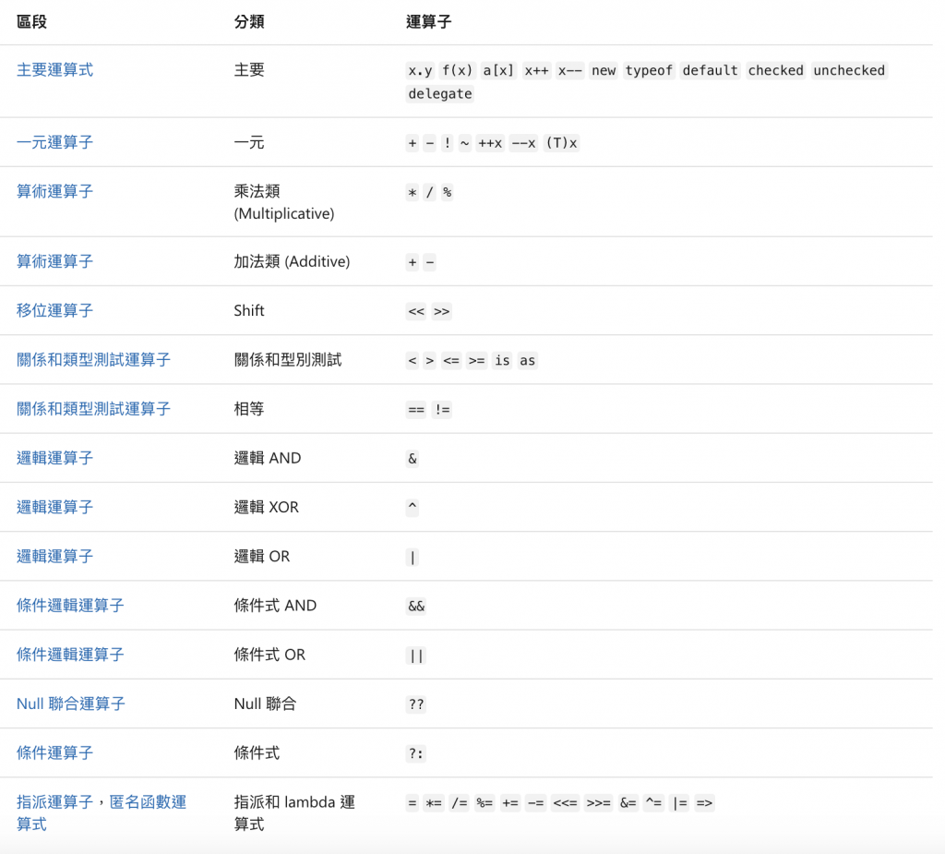The image size is (945, 854).
Task: Click the => lambda operator code
Action: click(x=704, y=803)
